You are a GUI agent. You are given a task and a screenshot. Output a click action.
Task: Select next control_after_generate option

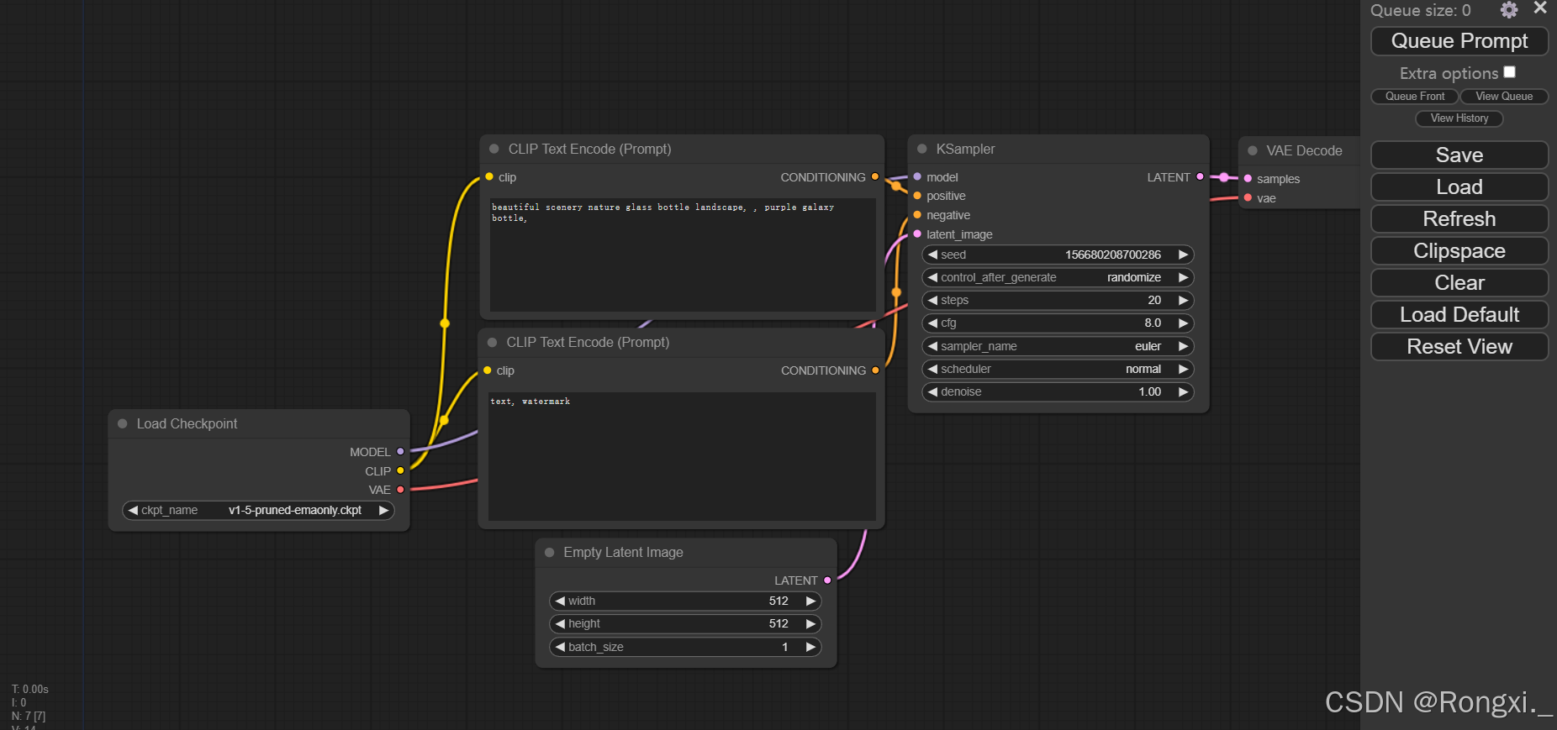coord(1183,277)
